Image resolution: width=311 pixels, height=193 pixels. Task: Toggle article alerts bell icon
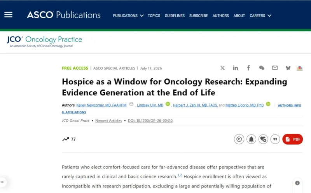[x=251, y=139]
